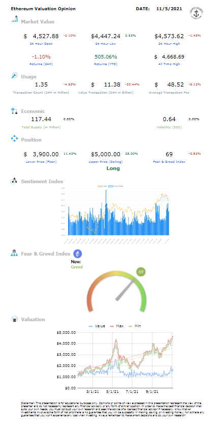Click the blue Value legend swatch
The width and height of the screenshot is (219, 427).
tap(91, 326)
